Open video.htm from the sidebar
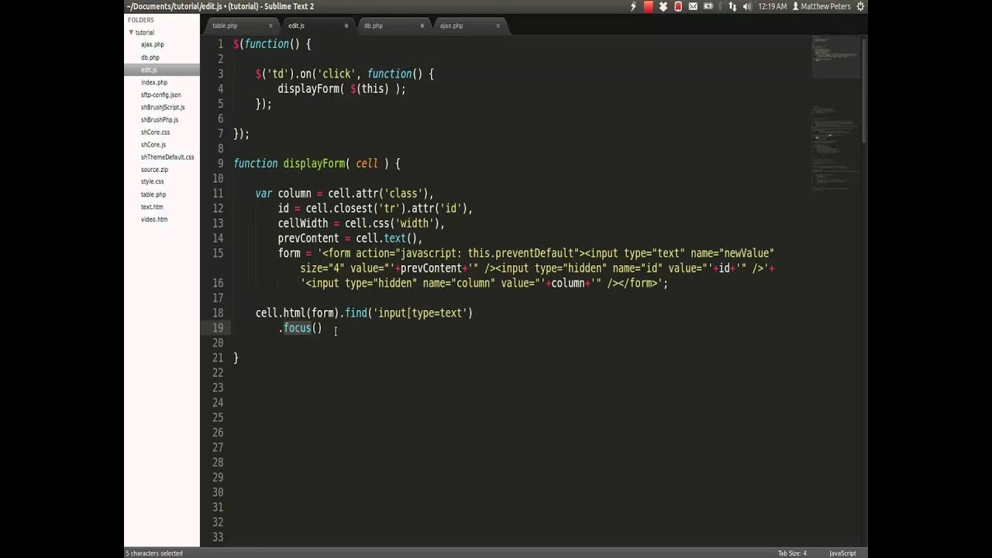The image size is (992, 558). tap(153, 219)
